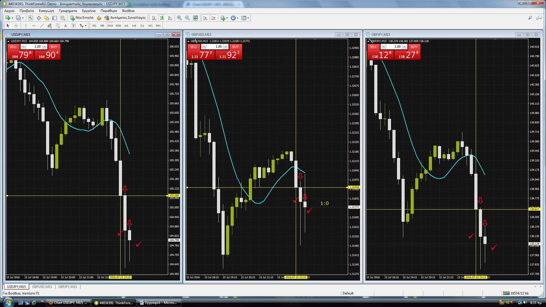546x307 pixels.
Task: Toggle the chart auto scroll button
Action: (205, 18)
